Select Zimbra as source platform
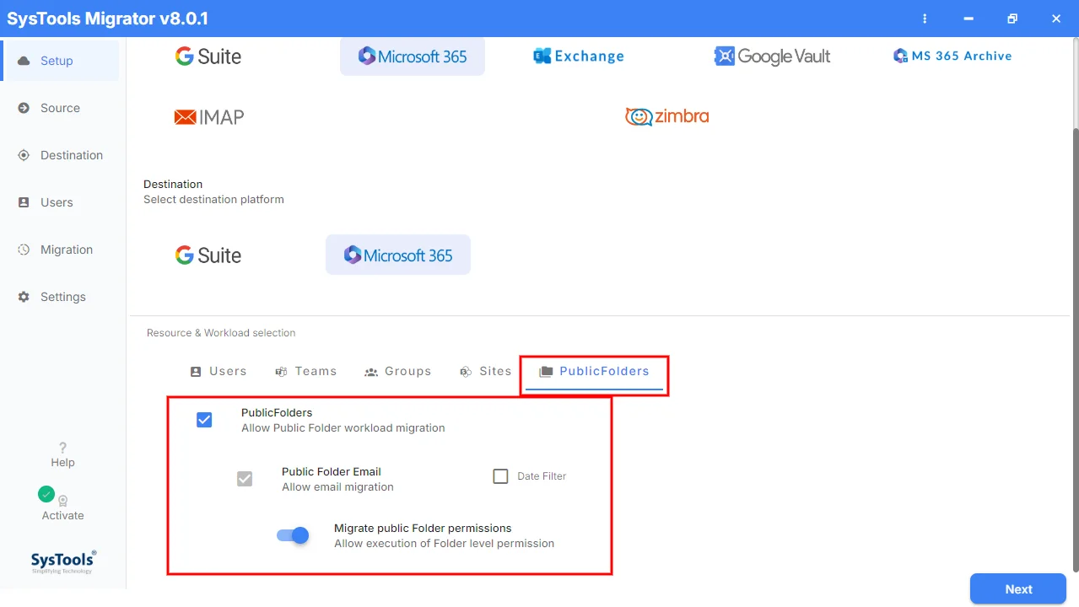This screenshot has width=1079, height=607. pos(666,116)
